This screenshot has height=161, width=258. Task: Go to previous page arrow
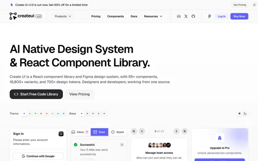142,131
